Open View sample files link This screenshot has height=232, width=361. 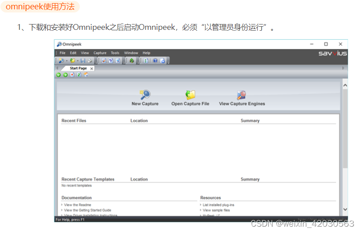216,210
